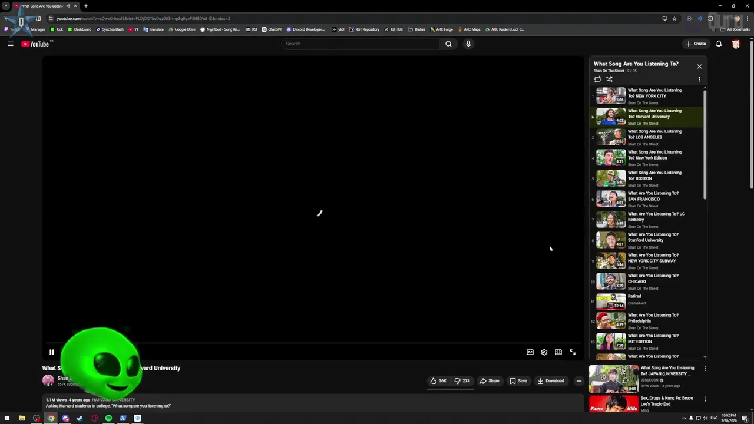Open playlist more options menu
Viewport: 754px width, 424px height.
coord(699,79)
